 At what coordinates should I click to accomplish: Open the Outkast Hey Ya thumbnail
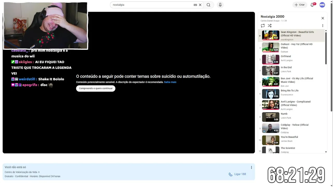coord(271,47)
